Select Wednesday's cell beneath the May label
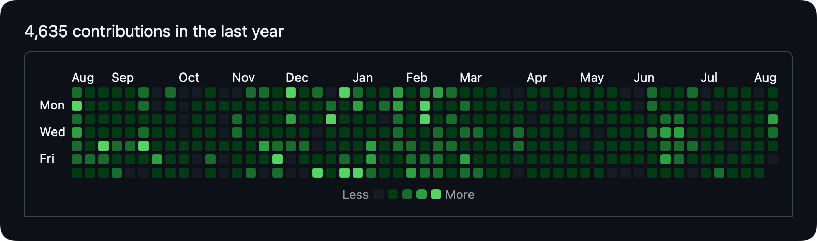 (x=585, y=133)
